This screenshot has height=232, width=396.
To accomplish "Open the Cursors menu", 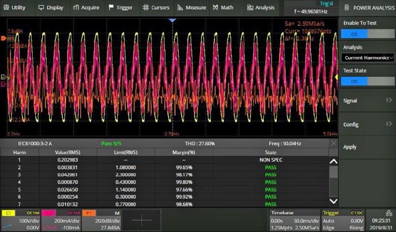I will [x=156, y=8].
